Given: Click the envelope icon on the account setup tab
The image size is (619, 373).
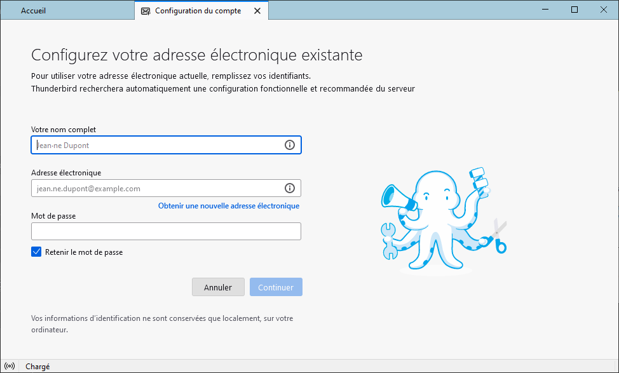Looking at the screenshot, I should [146, 11].
